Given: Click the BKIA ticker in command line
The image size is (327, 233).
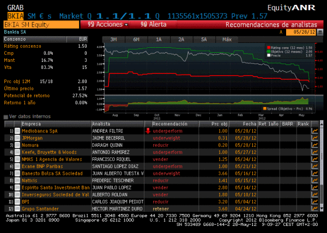Looking at the screenshot, I should [x=15, y=16].
